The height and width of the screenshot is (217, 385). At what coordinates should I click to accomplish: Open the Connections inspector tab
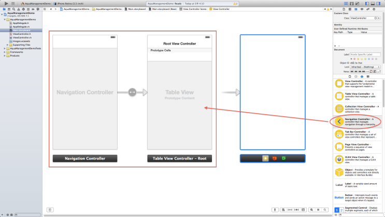coord(374,9)
